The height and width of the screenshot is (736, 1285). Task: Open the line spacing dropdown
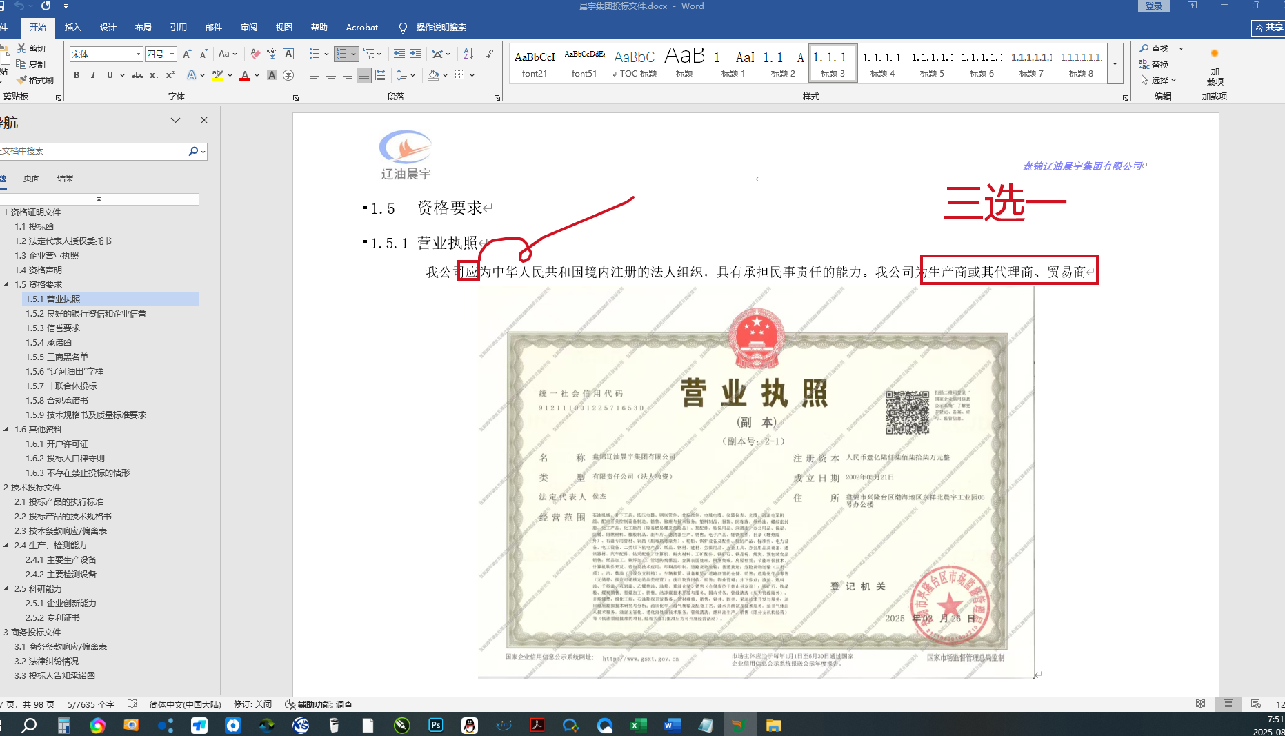coord(406,75)
